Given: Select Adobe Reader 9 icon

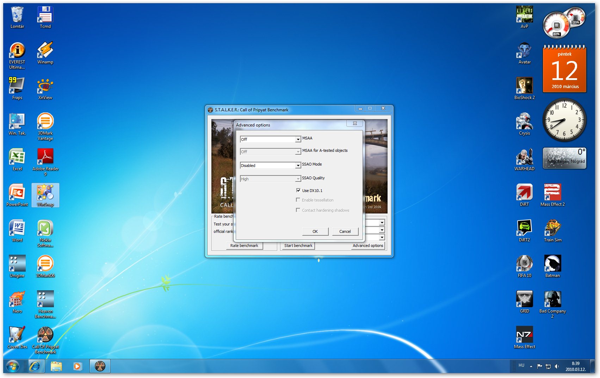Looking at the screenshot, I should tap(45, 162).
